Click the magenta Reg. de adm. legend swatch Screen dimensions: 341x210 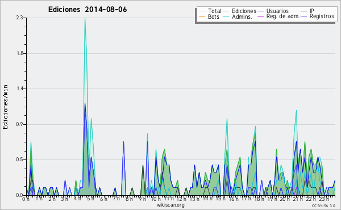point(260,16)
